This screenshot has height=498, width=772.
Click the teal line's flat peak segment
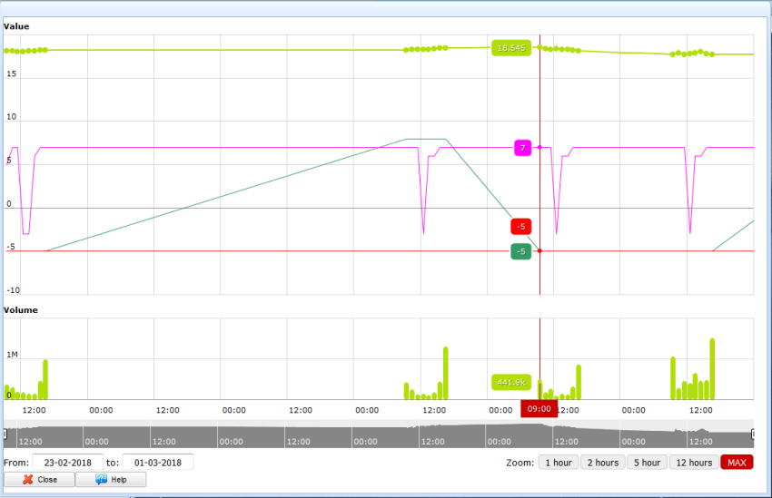tap(427, 139)
